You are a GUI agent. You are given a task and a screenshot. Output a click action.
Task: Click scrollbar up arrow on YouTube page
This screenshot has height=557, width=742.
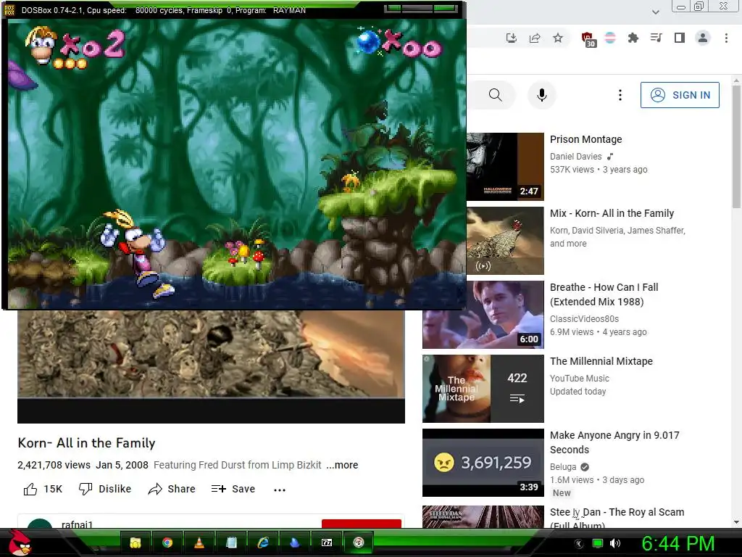(x=736, y=81)
